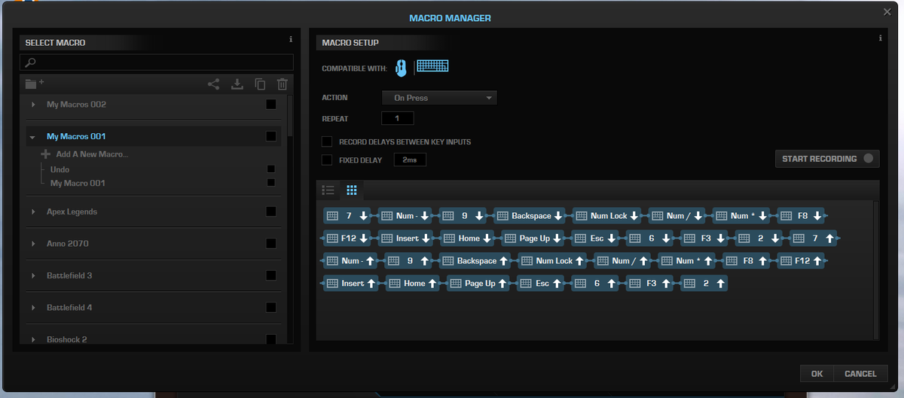
Task: Expand the Anno 2070 folder
Action: point(33,244)
